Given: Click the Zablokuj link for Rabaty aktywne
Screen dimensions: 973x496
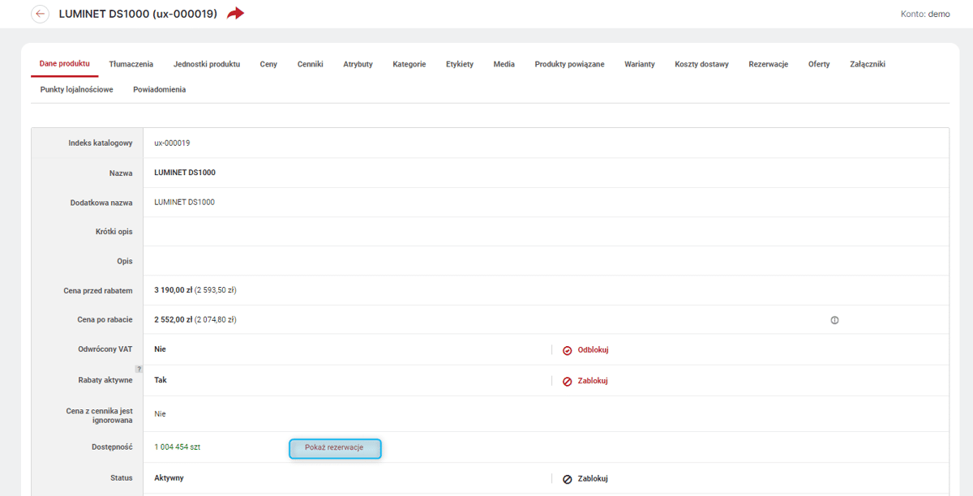Looking at the screenshot, I should 593,381.
